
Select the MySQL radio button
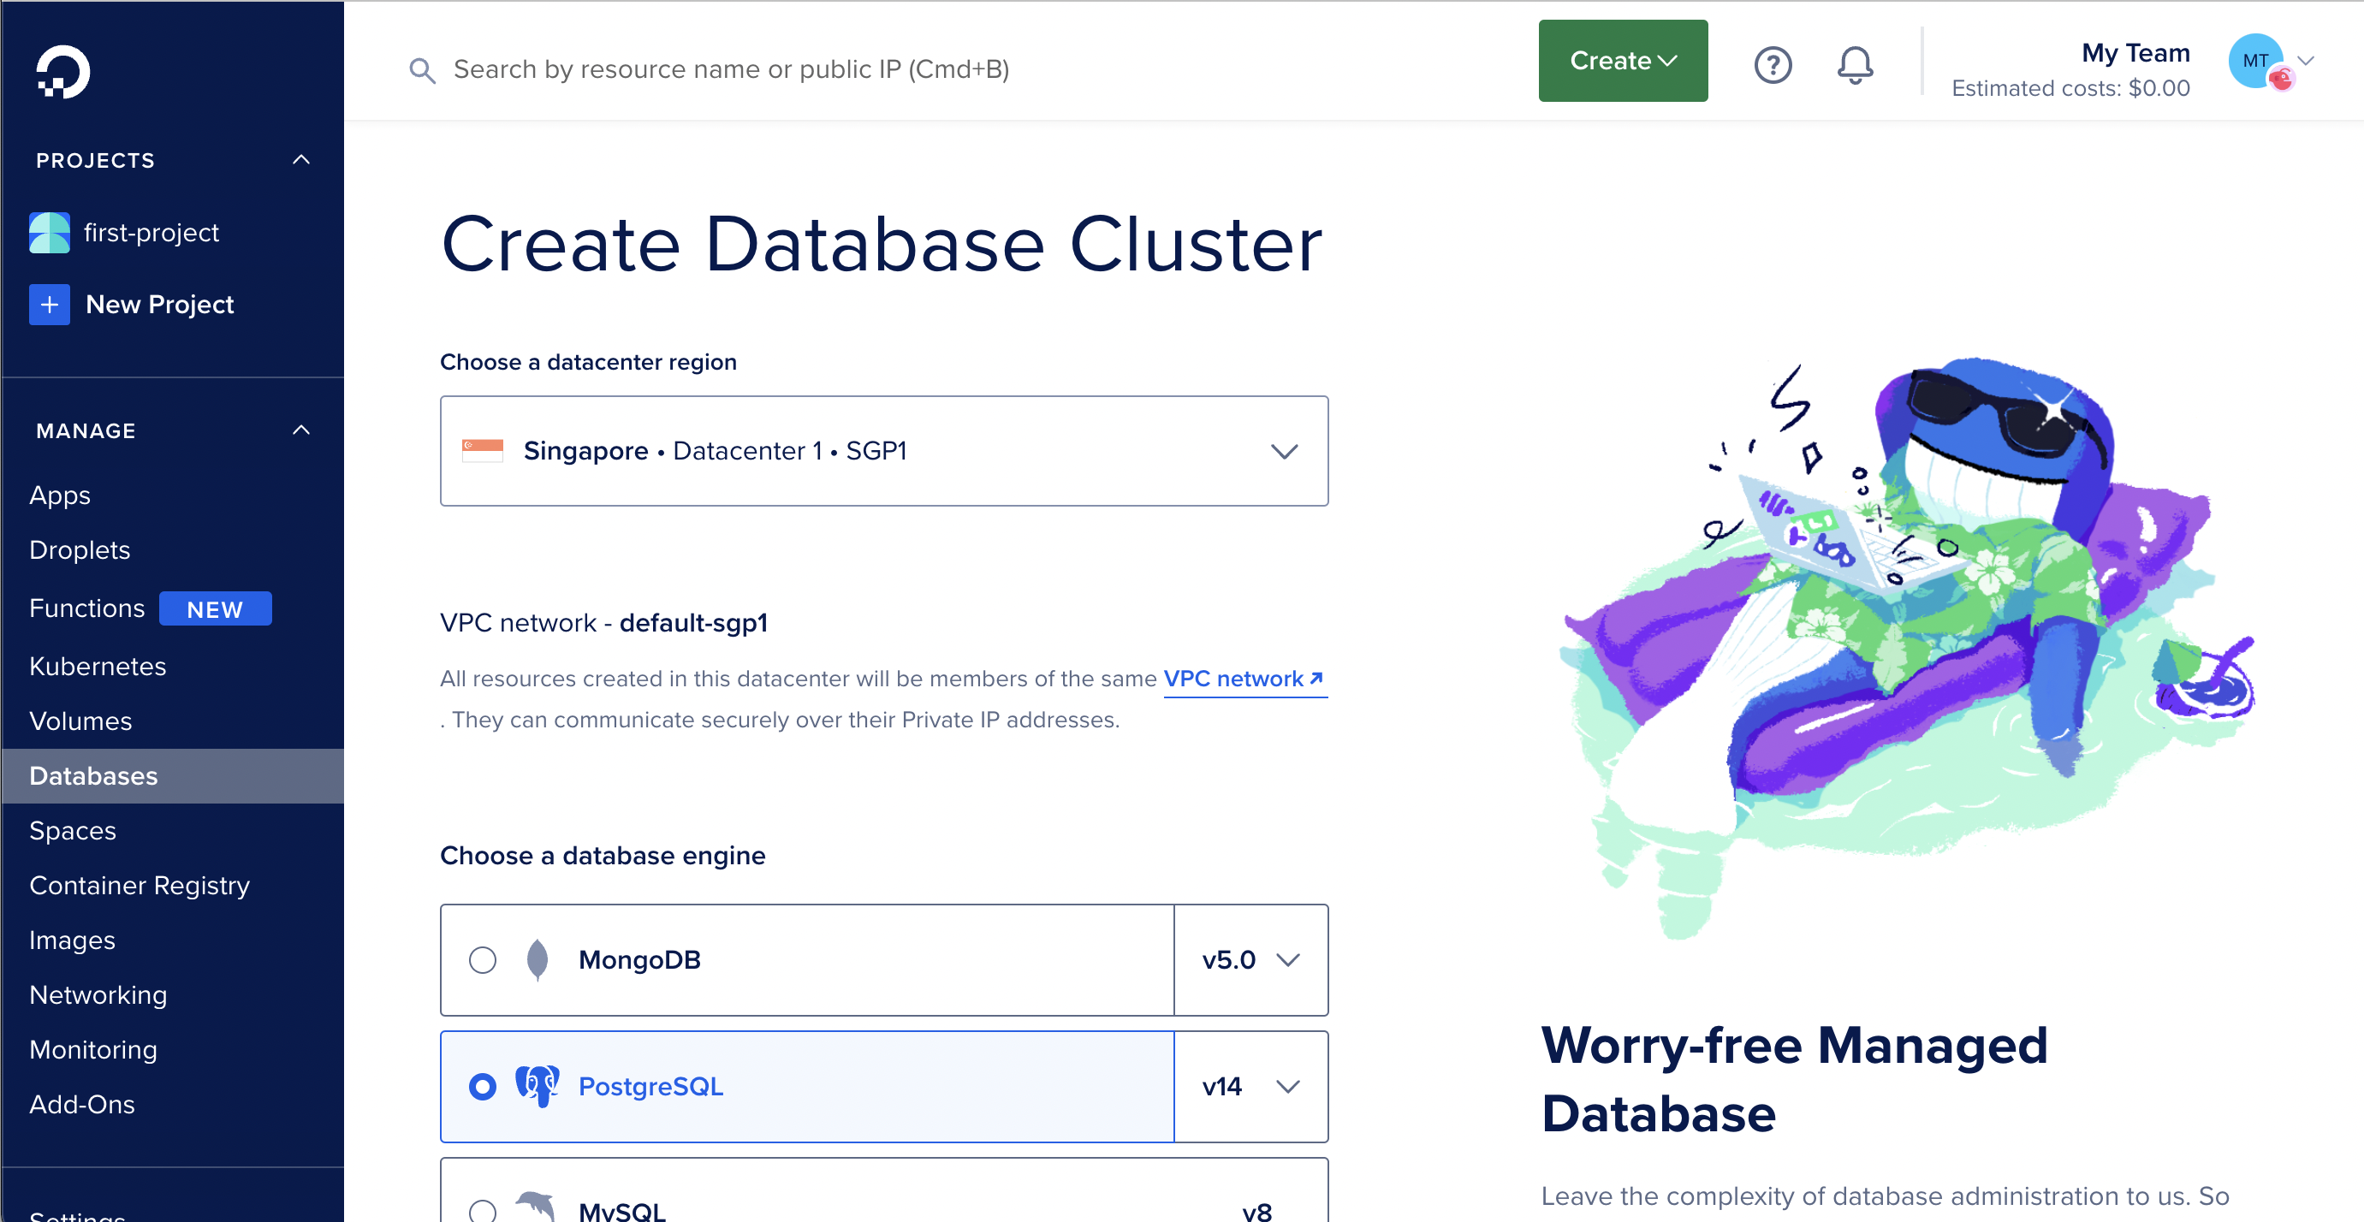click(482, 1211)
